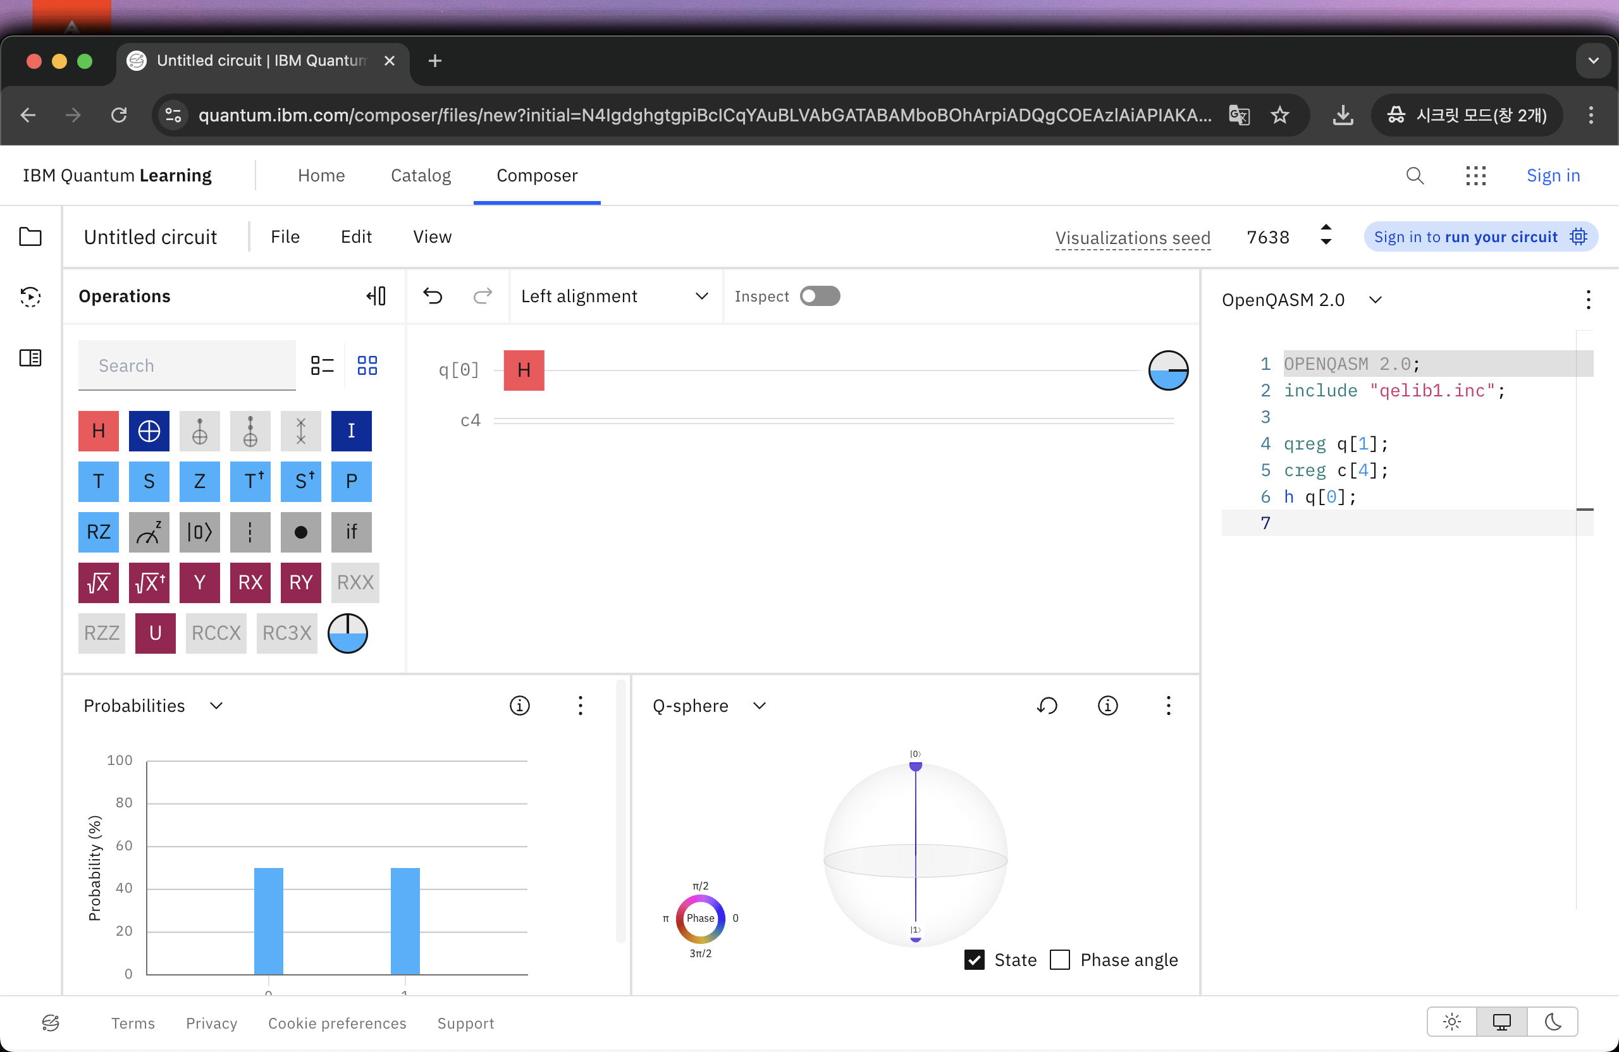Select the RY gate
1619x1052 pixels.
pos(300,583)
